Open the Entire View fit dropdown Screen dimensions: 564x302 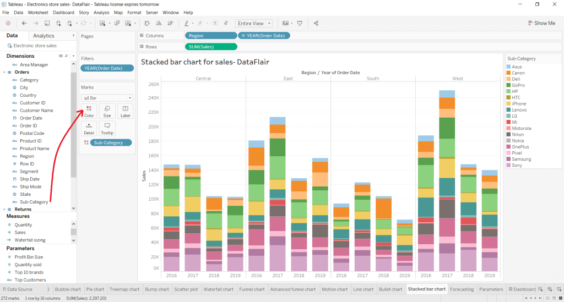(254, 23)
